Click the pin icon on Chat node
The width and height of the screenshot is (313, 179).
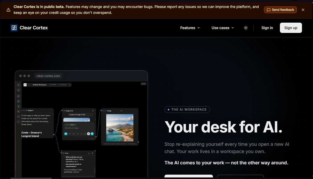89,153
